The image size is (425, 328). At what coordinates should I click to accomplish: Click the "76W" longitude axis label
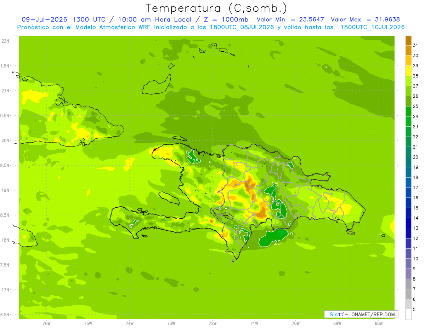(46, 323)
